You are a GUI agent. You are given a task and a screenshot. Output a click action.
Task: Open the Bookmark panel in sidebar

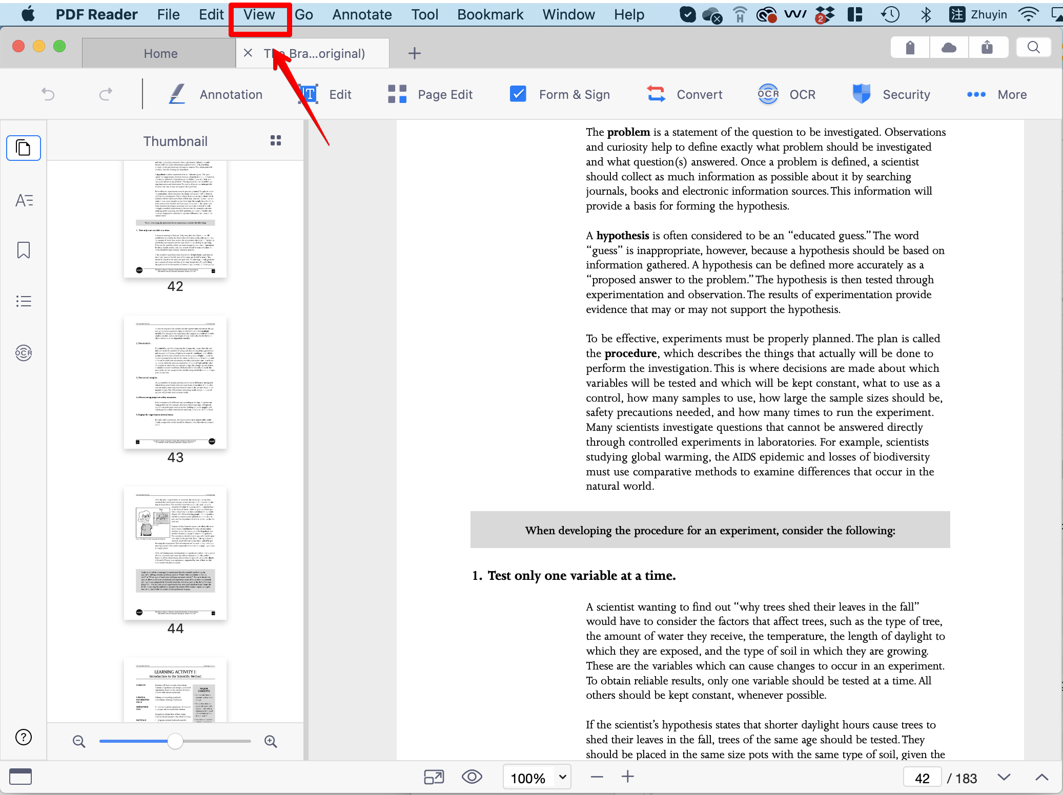24,250
